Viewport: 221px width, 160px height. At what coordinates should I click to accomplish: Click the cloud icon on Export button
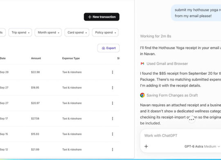tap(103, 48)
